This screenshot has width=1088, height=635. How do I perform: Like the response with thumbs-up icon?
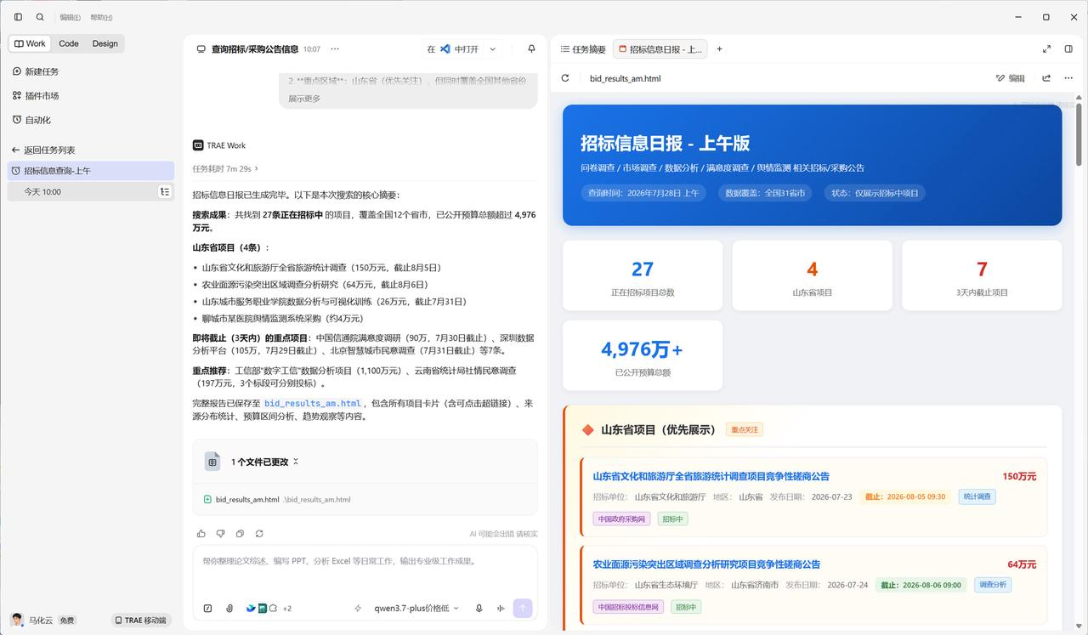coord(201,534)
